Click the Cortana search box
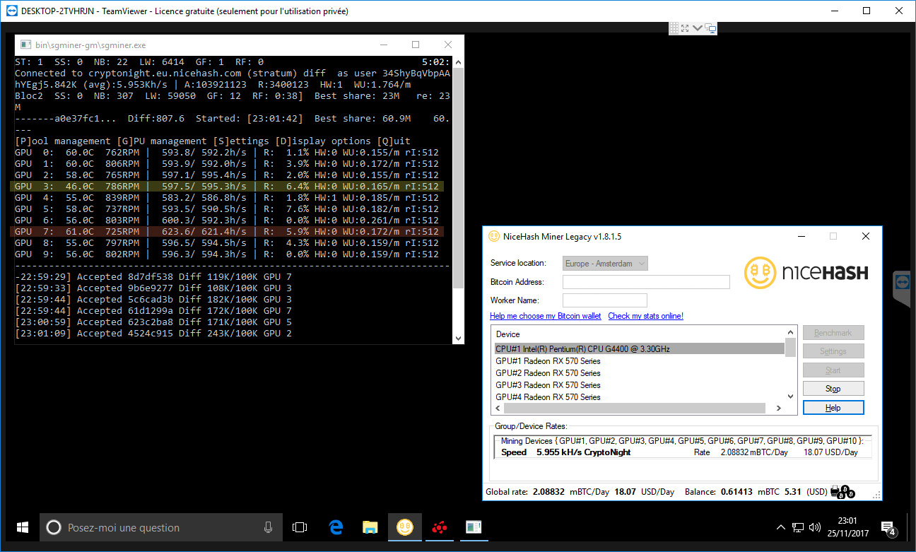The width and height of the screenshot is (916, 552). point(160,527)
